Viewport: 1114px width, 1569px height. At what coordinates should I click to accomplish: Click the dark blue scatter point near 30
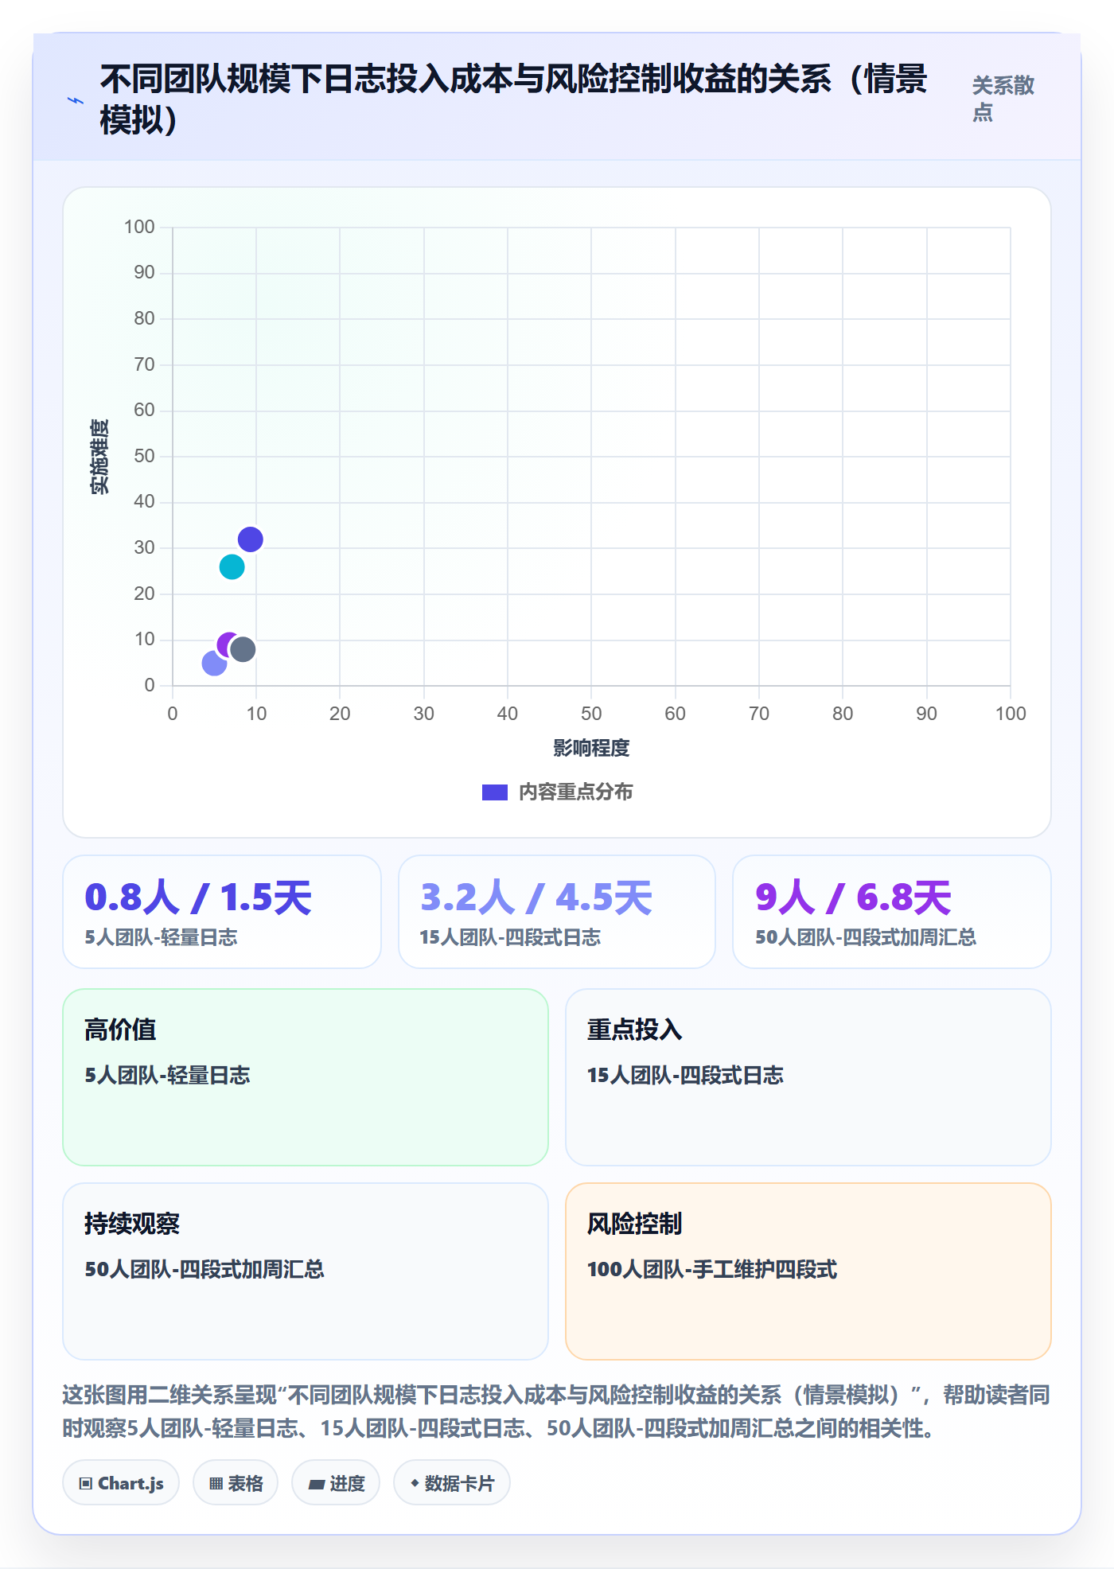[251, 539]
